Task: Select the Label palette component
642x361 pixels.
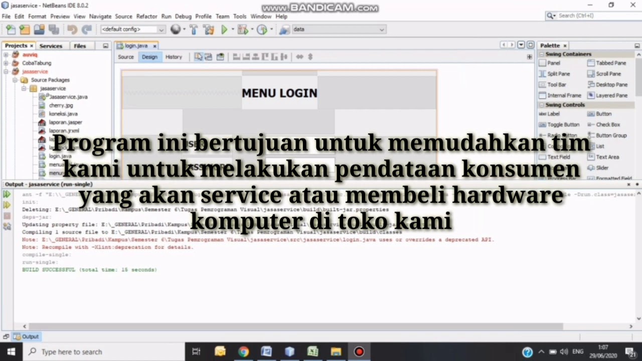Action: coord(549,114)
